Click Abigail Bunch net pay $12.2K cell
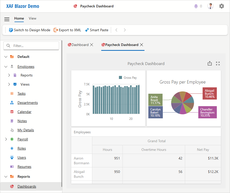The image size is (230, 193). pos(203,174)
